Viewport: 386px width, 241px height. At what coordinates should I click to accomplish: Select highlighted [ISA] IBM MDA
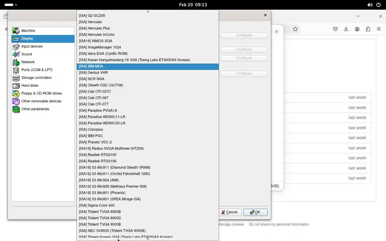[148, 66]
